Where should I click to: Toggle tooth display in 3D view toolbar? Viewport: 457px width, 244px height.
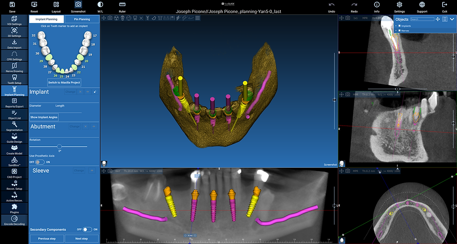click(135, 18)
